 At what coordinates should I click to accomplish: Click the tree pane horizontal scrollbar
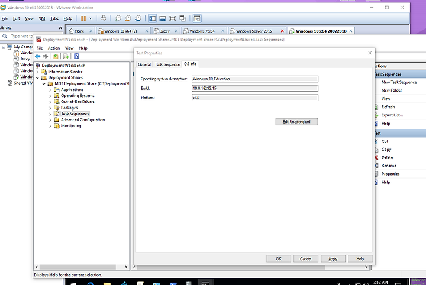pos(81,267)
